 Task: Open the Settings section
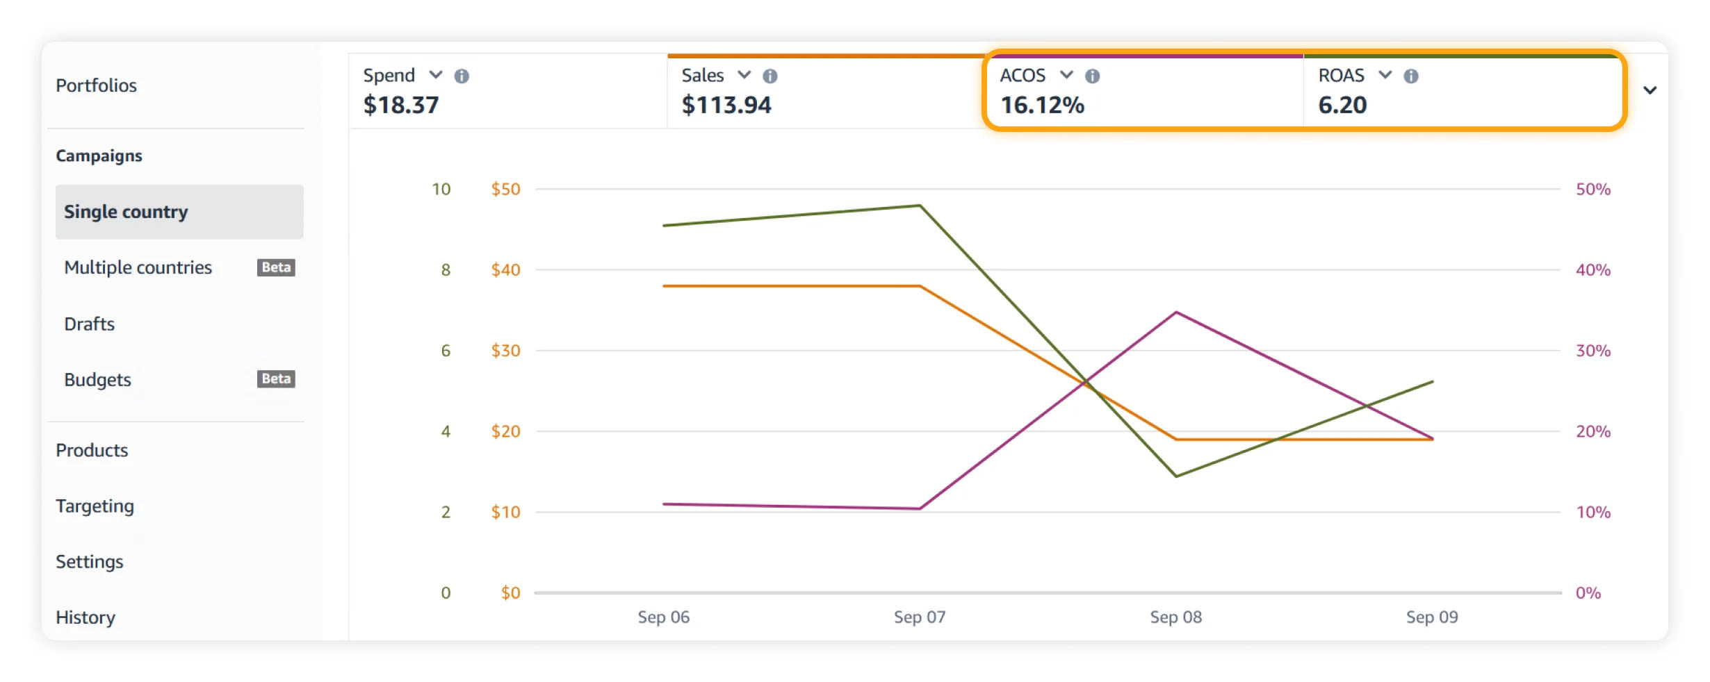(90, 561)
